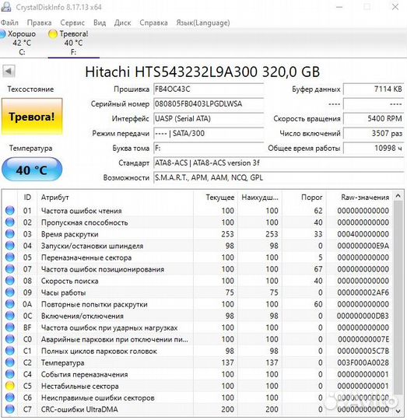Click blue status icon of attribute 01

10,210
